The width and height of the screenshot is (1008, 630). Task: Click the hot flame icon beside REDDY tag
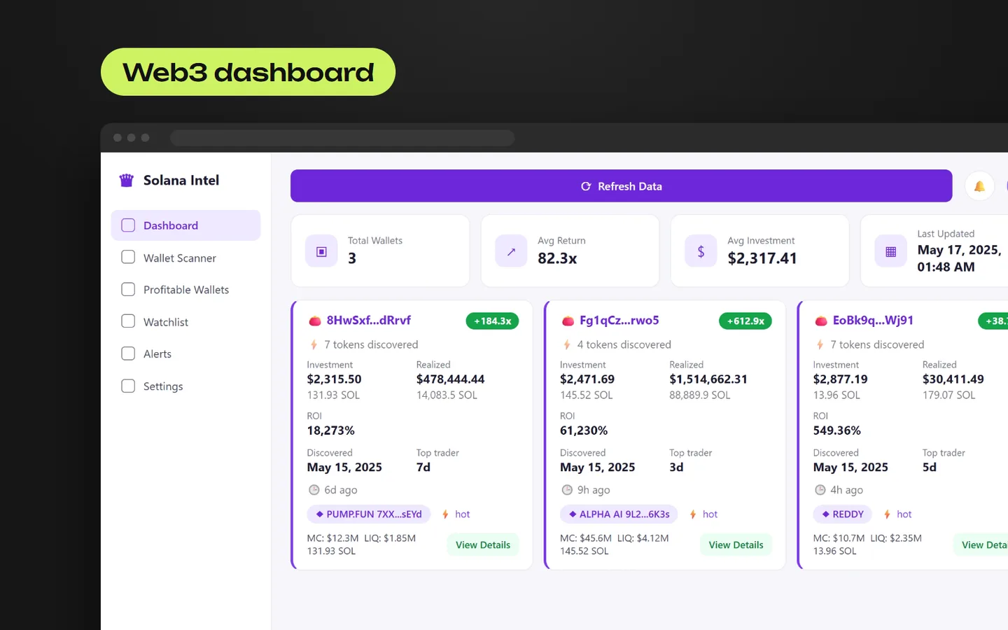(x=887, y=514)
